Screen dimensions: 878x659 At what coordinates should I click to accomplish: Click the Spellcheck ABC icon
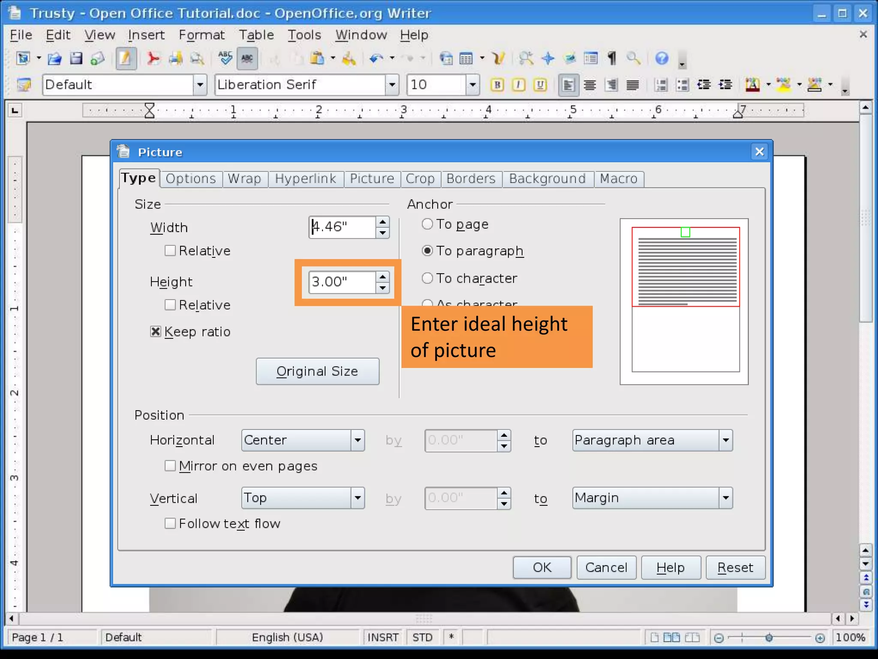[x=225, y=58]
